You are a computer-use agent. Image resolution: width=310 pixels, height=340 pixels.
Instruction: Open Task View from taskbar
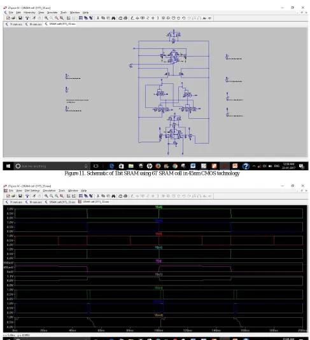pos(96,166)
